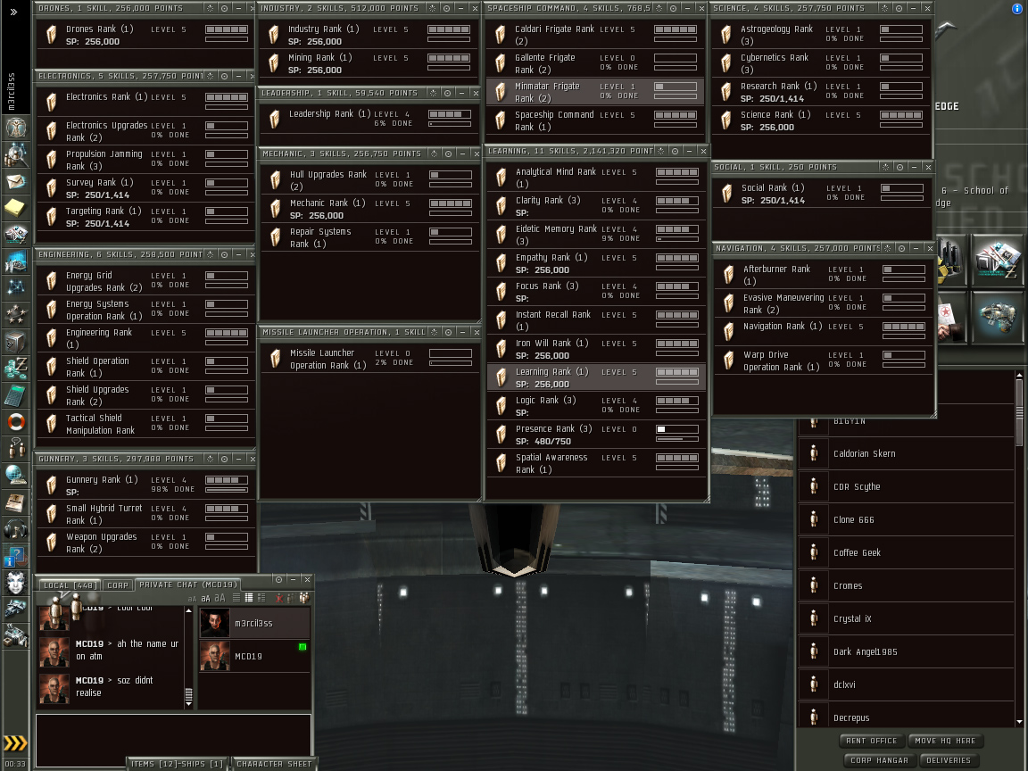The image size is (1028, 771).
Task: Open the grey cube assets icon
Action: point(16,342)
